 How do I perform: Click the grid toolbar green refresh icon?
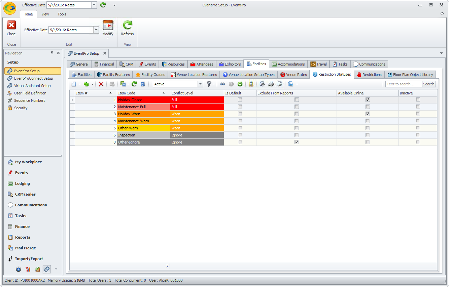(134, 84)
